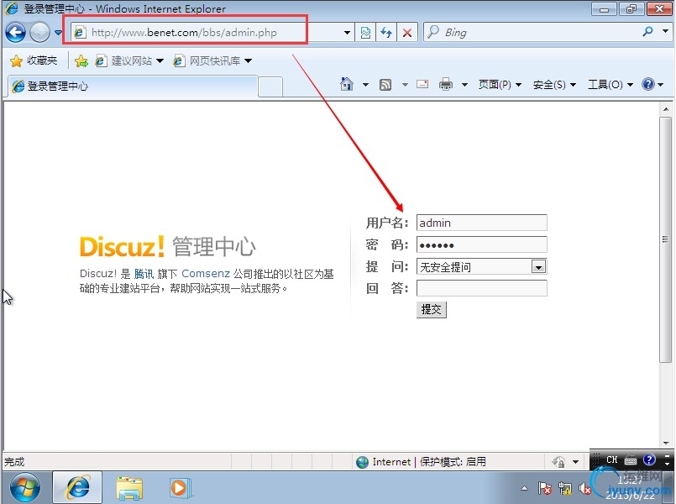The image size is (676, 504).
Task: Open the zoom level dropdown in status bar
Action: click(575, 462)
